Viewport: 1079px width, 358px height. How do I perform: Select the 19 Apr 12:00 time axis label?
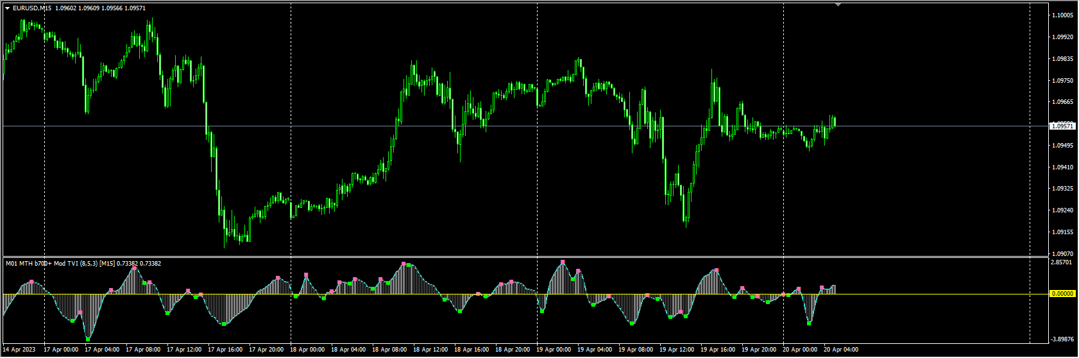[677, 350]
